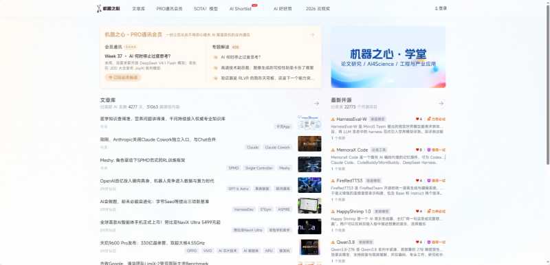550x265 pixels.
Task: Click the HarnessDev tag
Action: [x=244, y=209]
